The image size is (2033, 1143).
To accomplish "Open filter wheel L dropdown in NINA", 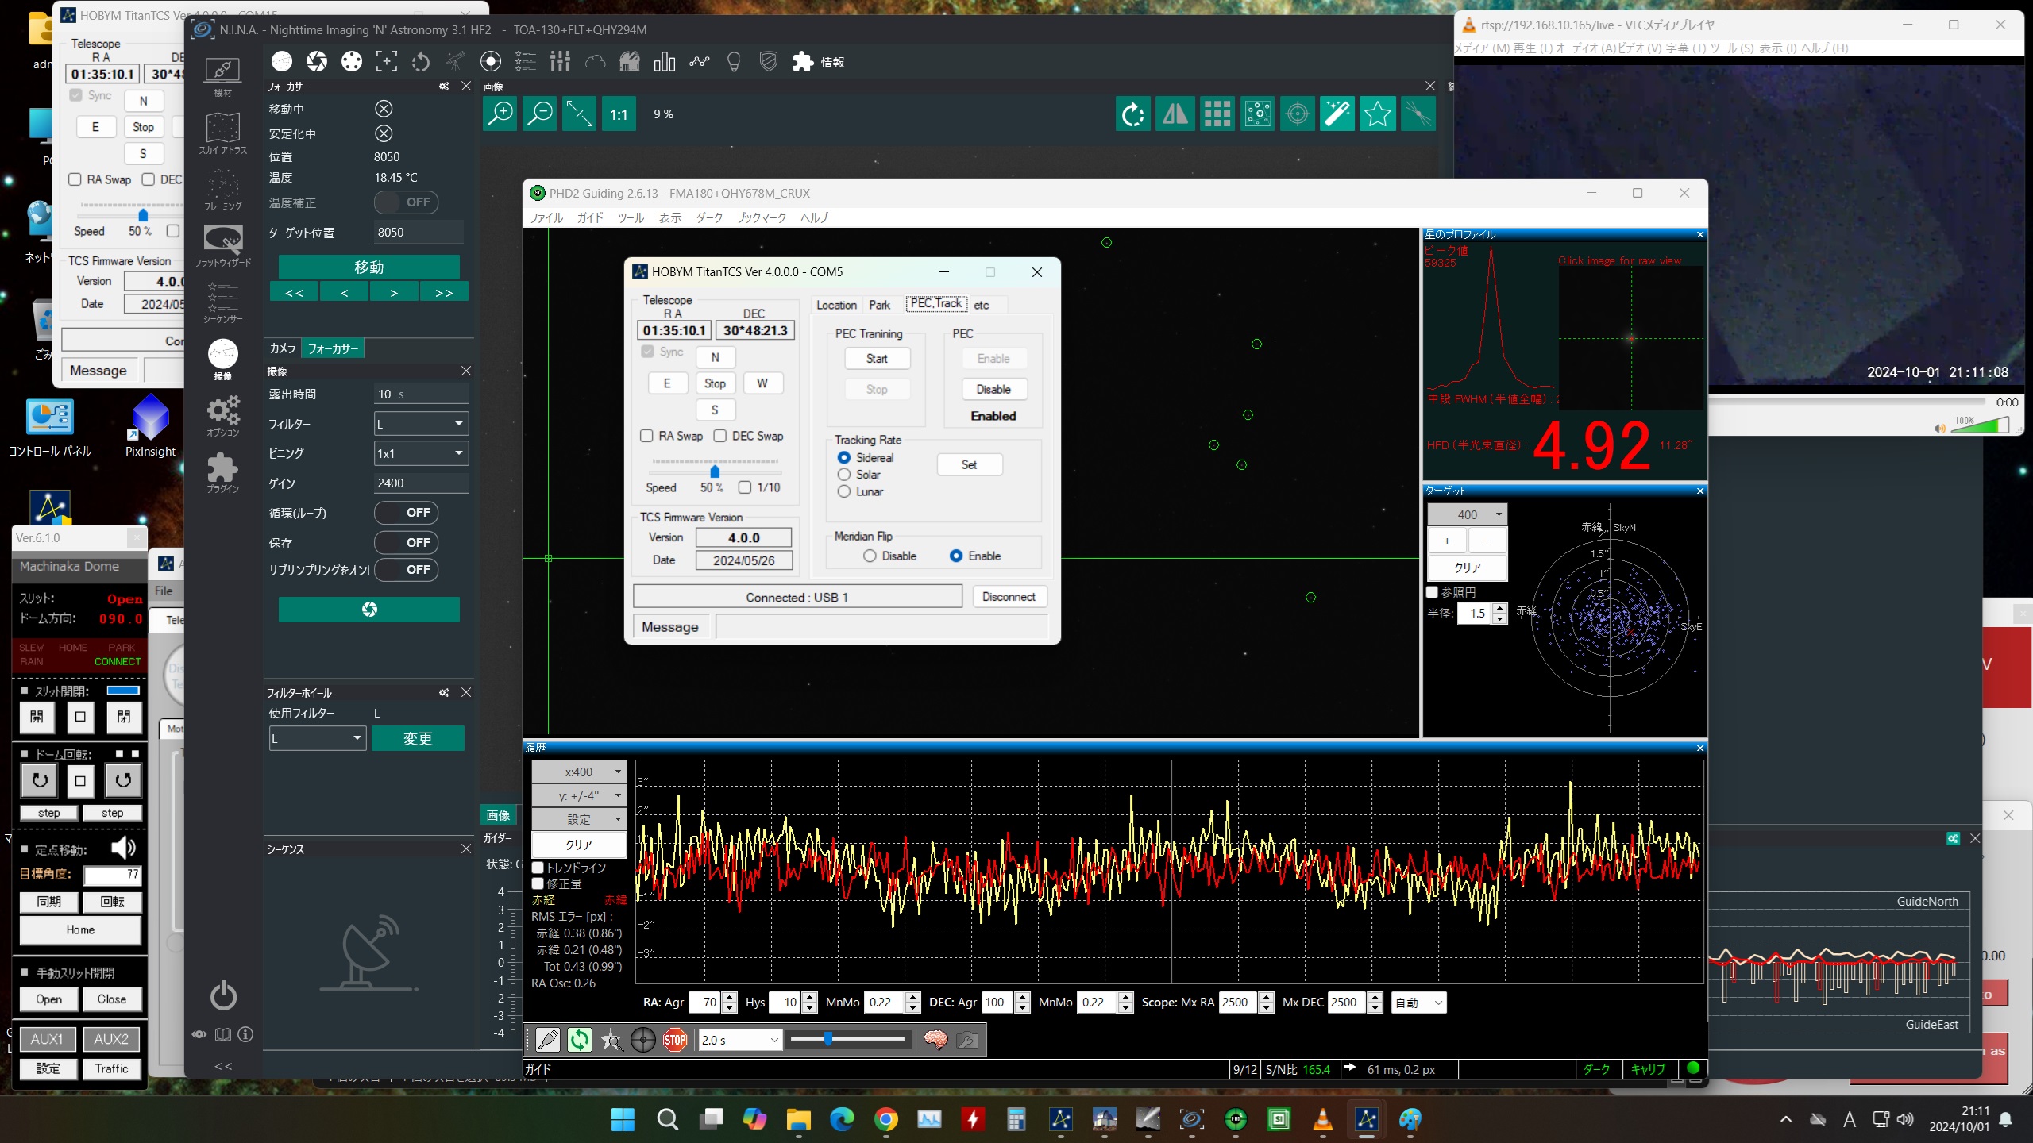I will tap(318, 738).
